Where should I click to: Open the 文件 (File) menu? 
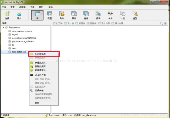click(4, 7)
